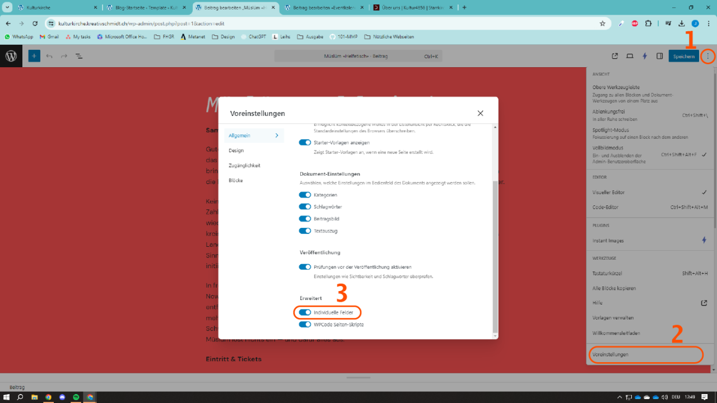Switch off WPCode Seiten-Skripte
Image resolution: width=717 pixels, height=403 pixels.
[x=305, y=325]
